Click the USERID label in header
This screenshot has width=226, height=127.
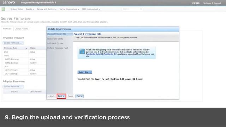(196, 3)
